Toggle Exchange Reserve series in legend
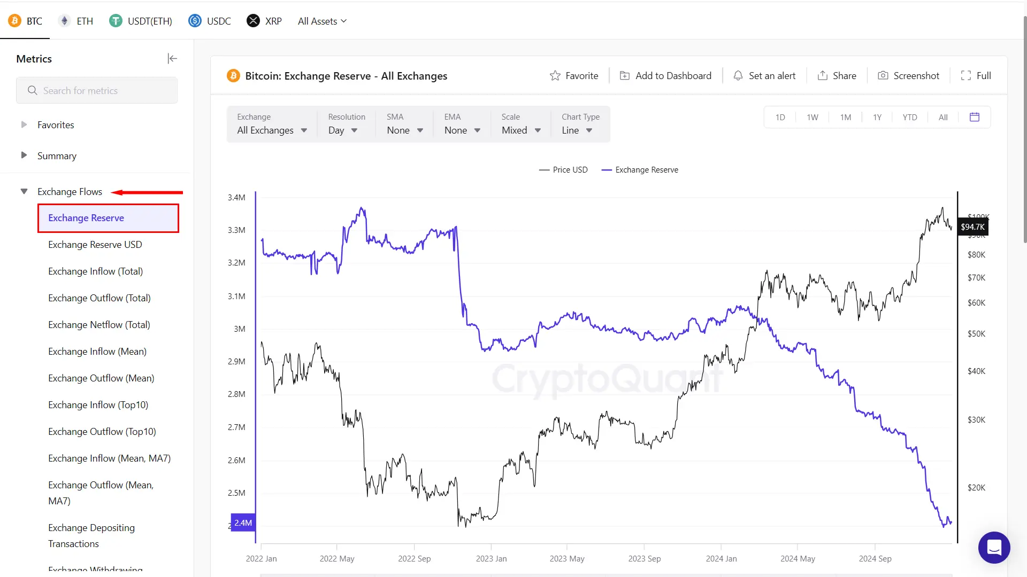This screenshot has width=1027, height=577. (640, 170)
